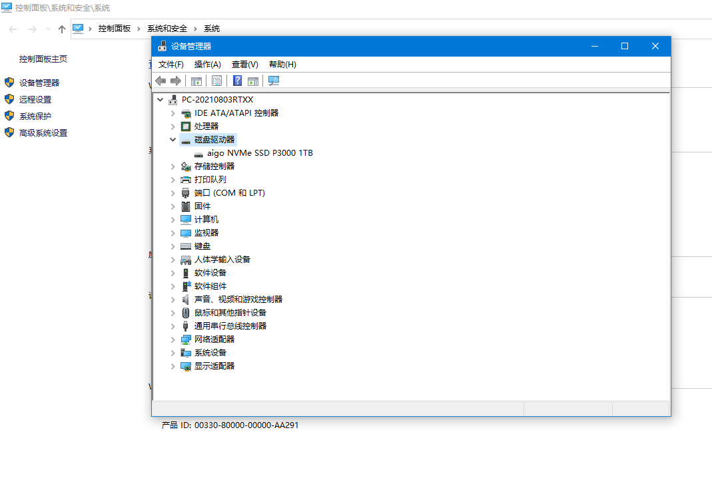
Task: Open the 远程设置 link in sidebar
Action: (35, 99)
